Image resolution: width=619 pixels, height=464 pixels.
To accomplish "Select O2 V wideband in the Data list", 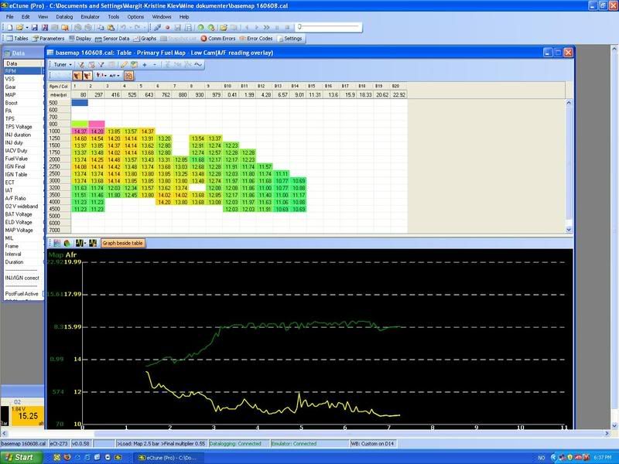I will (x=23, y=206).
